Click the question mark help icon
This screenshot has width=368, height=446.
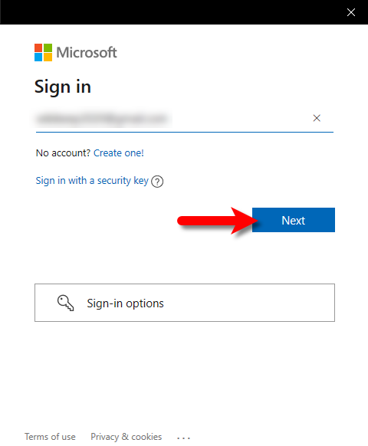pos(157,182)
